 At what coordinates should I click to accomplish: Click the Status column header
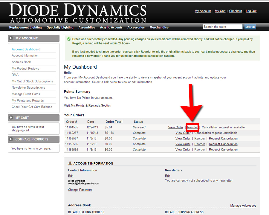[138, 122]
